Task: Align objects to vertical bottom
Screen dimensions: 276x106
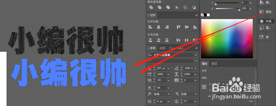Action: click(x=195, y=27)
